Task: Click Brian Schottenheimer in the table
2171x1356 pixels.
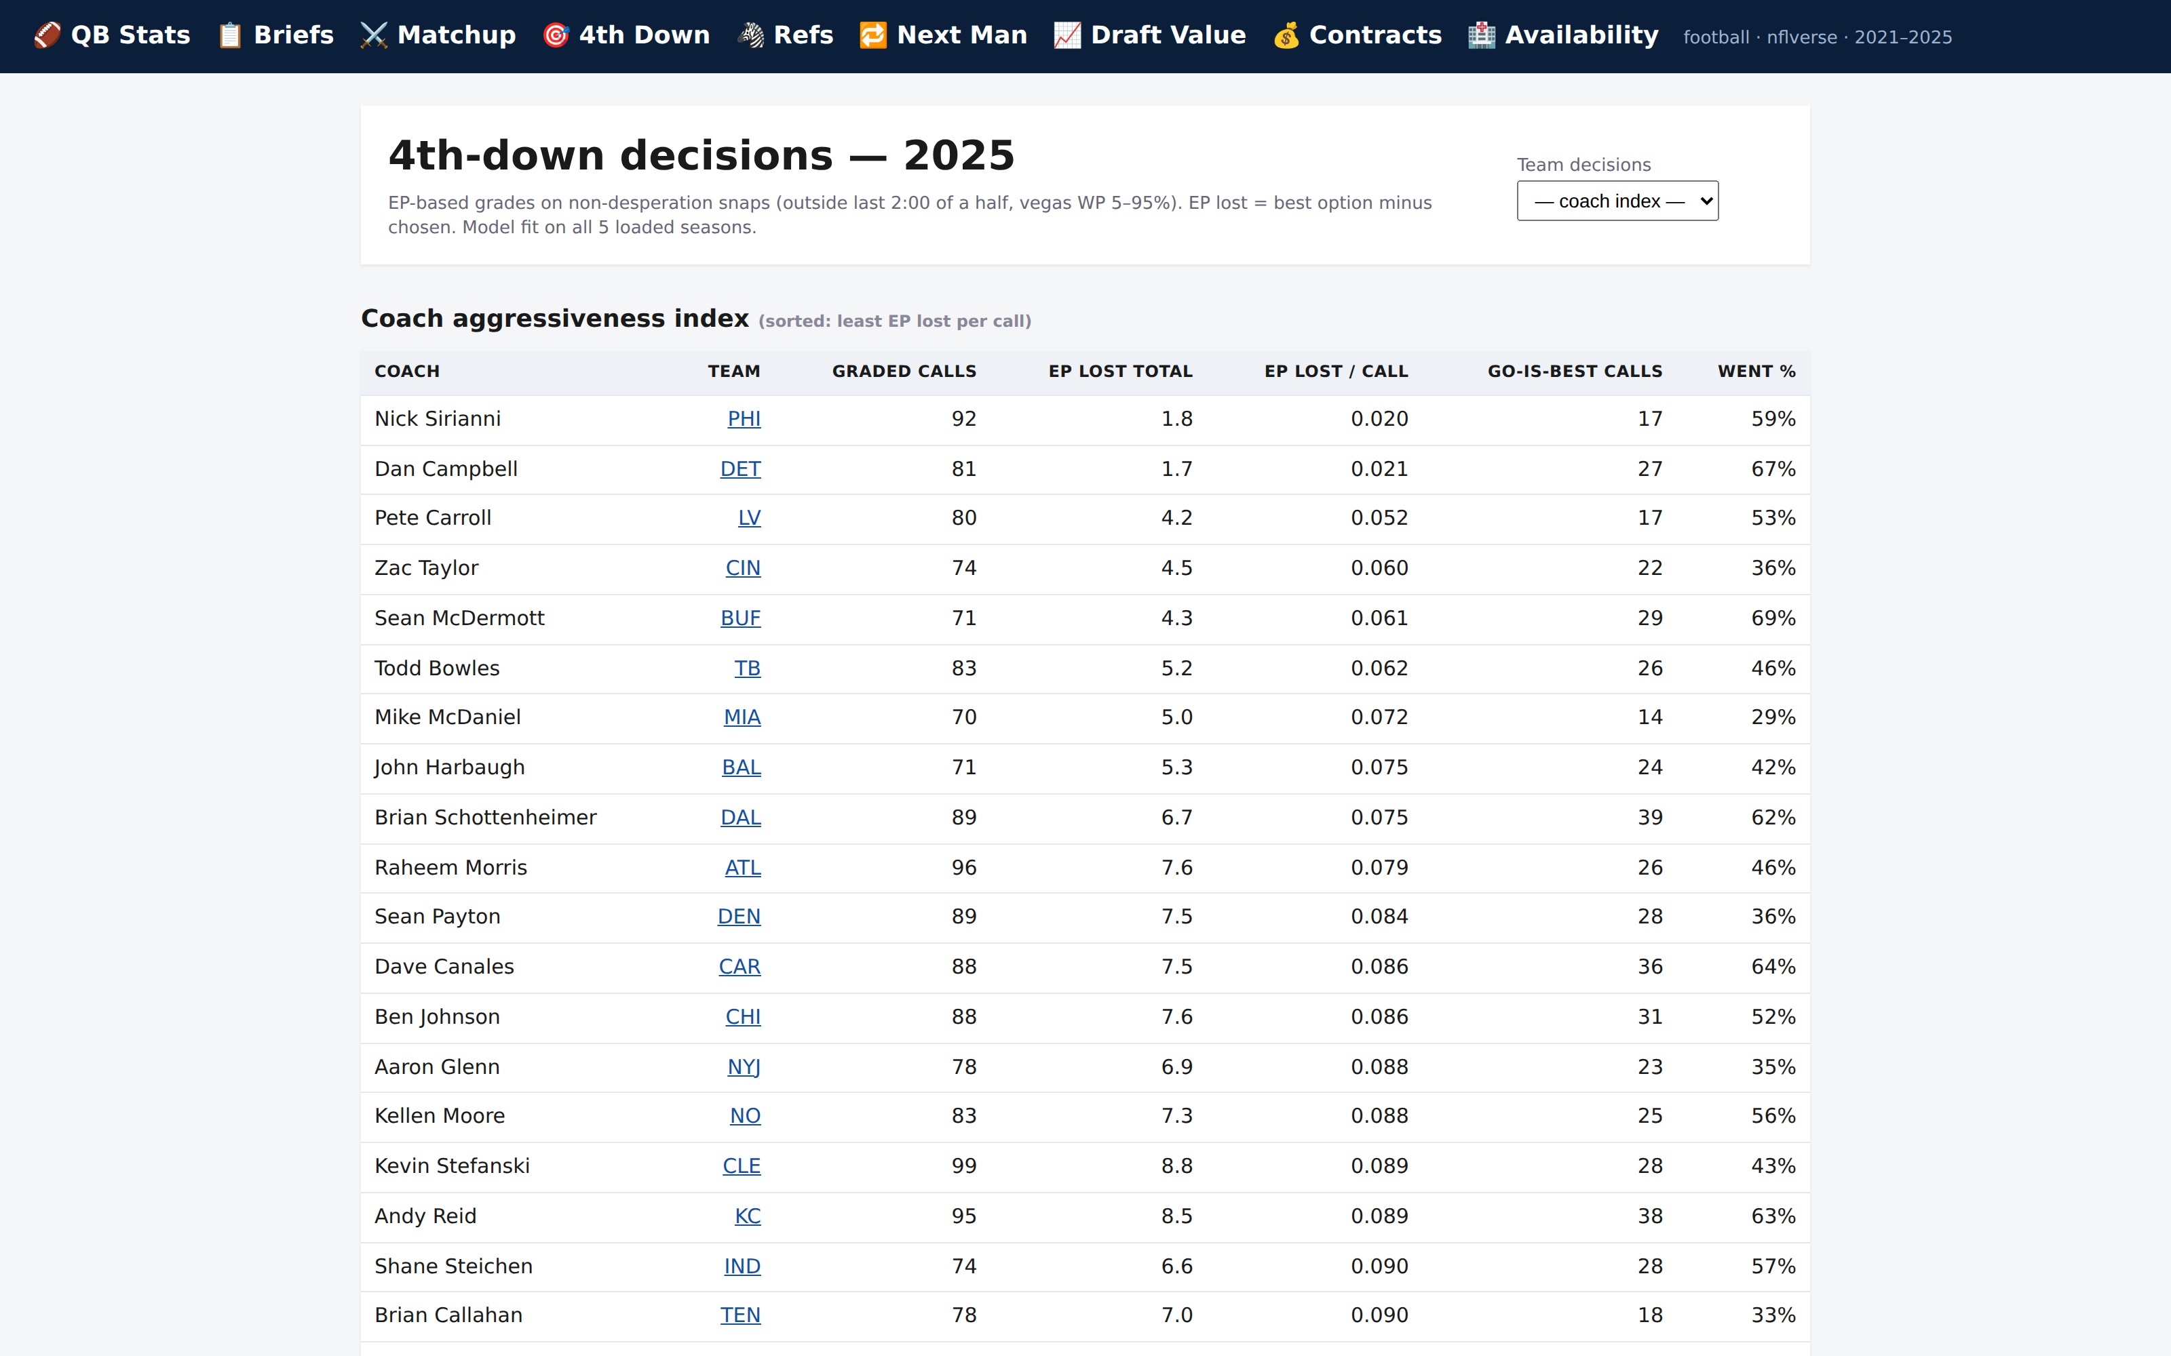Action: coord(485,818)
